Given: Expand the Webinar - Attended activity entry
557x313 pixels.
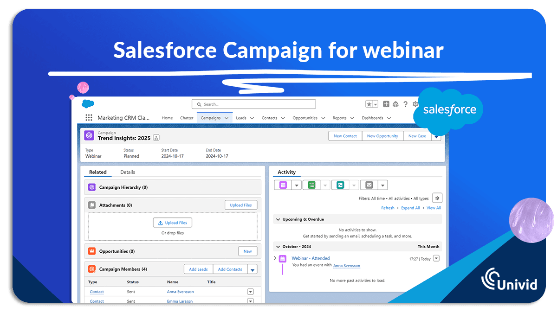Looking at the screenshot, I should coord(275,258).
